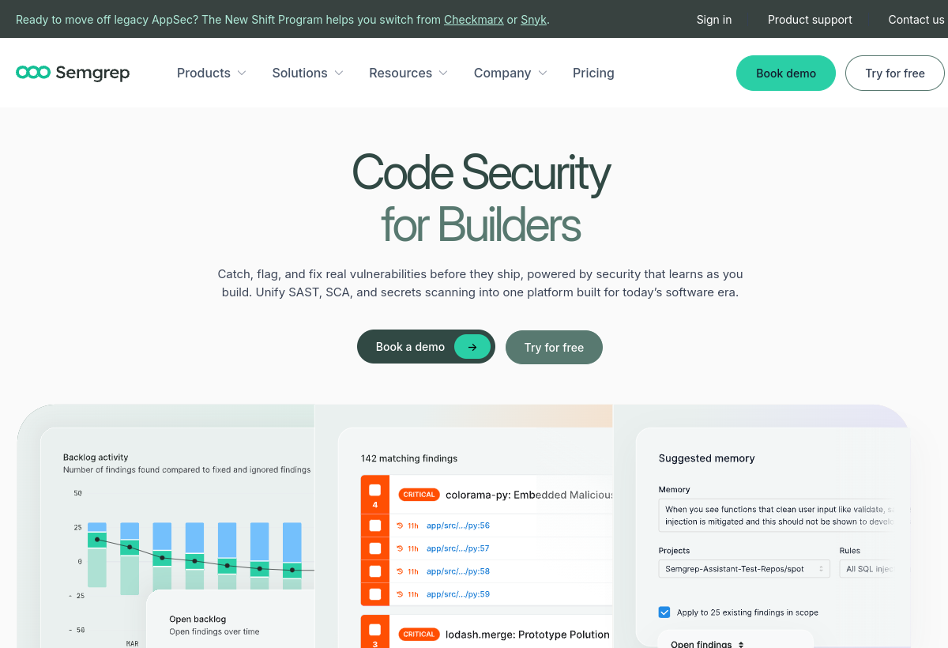Click CRITICAL badge on lodash.merge finding
This screenshot has height=648, width=948.
(x=419, y=634)
